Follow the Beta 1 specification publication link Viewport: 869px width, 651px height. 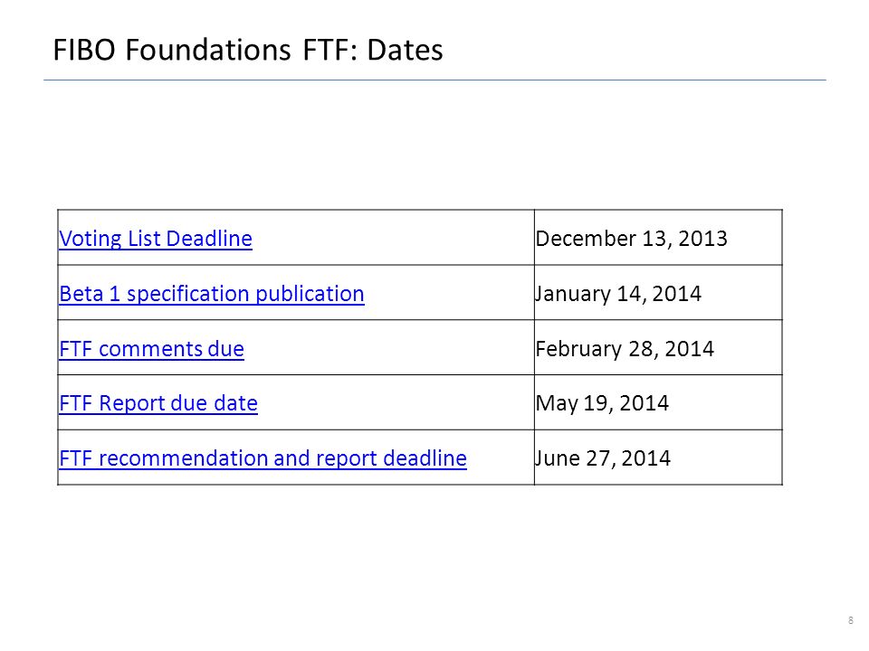point(212,294)
